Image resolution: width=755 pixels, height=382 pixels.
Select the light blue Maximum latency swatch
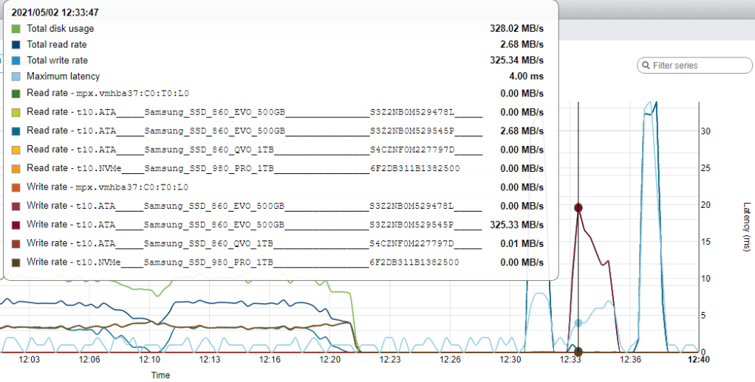coord(16,77)
